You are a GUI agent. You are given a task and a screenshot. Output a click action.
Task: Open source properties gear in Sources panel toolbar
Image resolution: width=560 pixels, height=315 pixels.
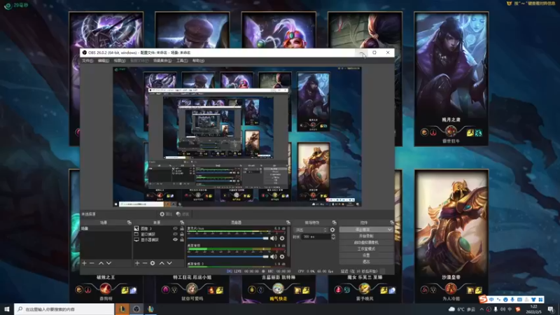coord(153,263)
